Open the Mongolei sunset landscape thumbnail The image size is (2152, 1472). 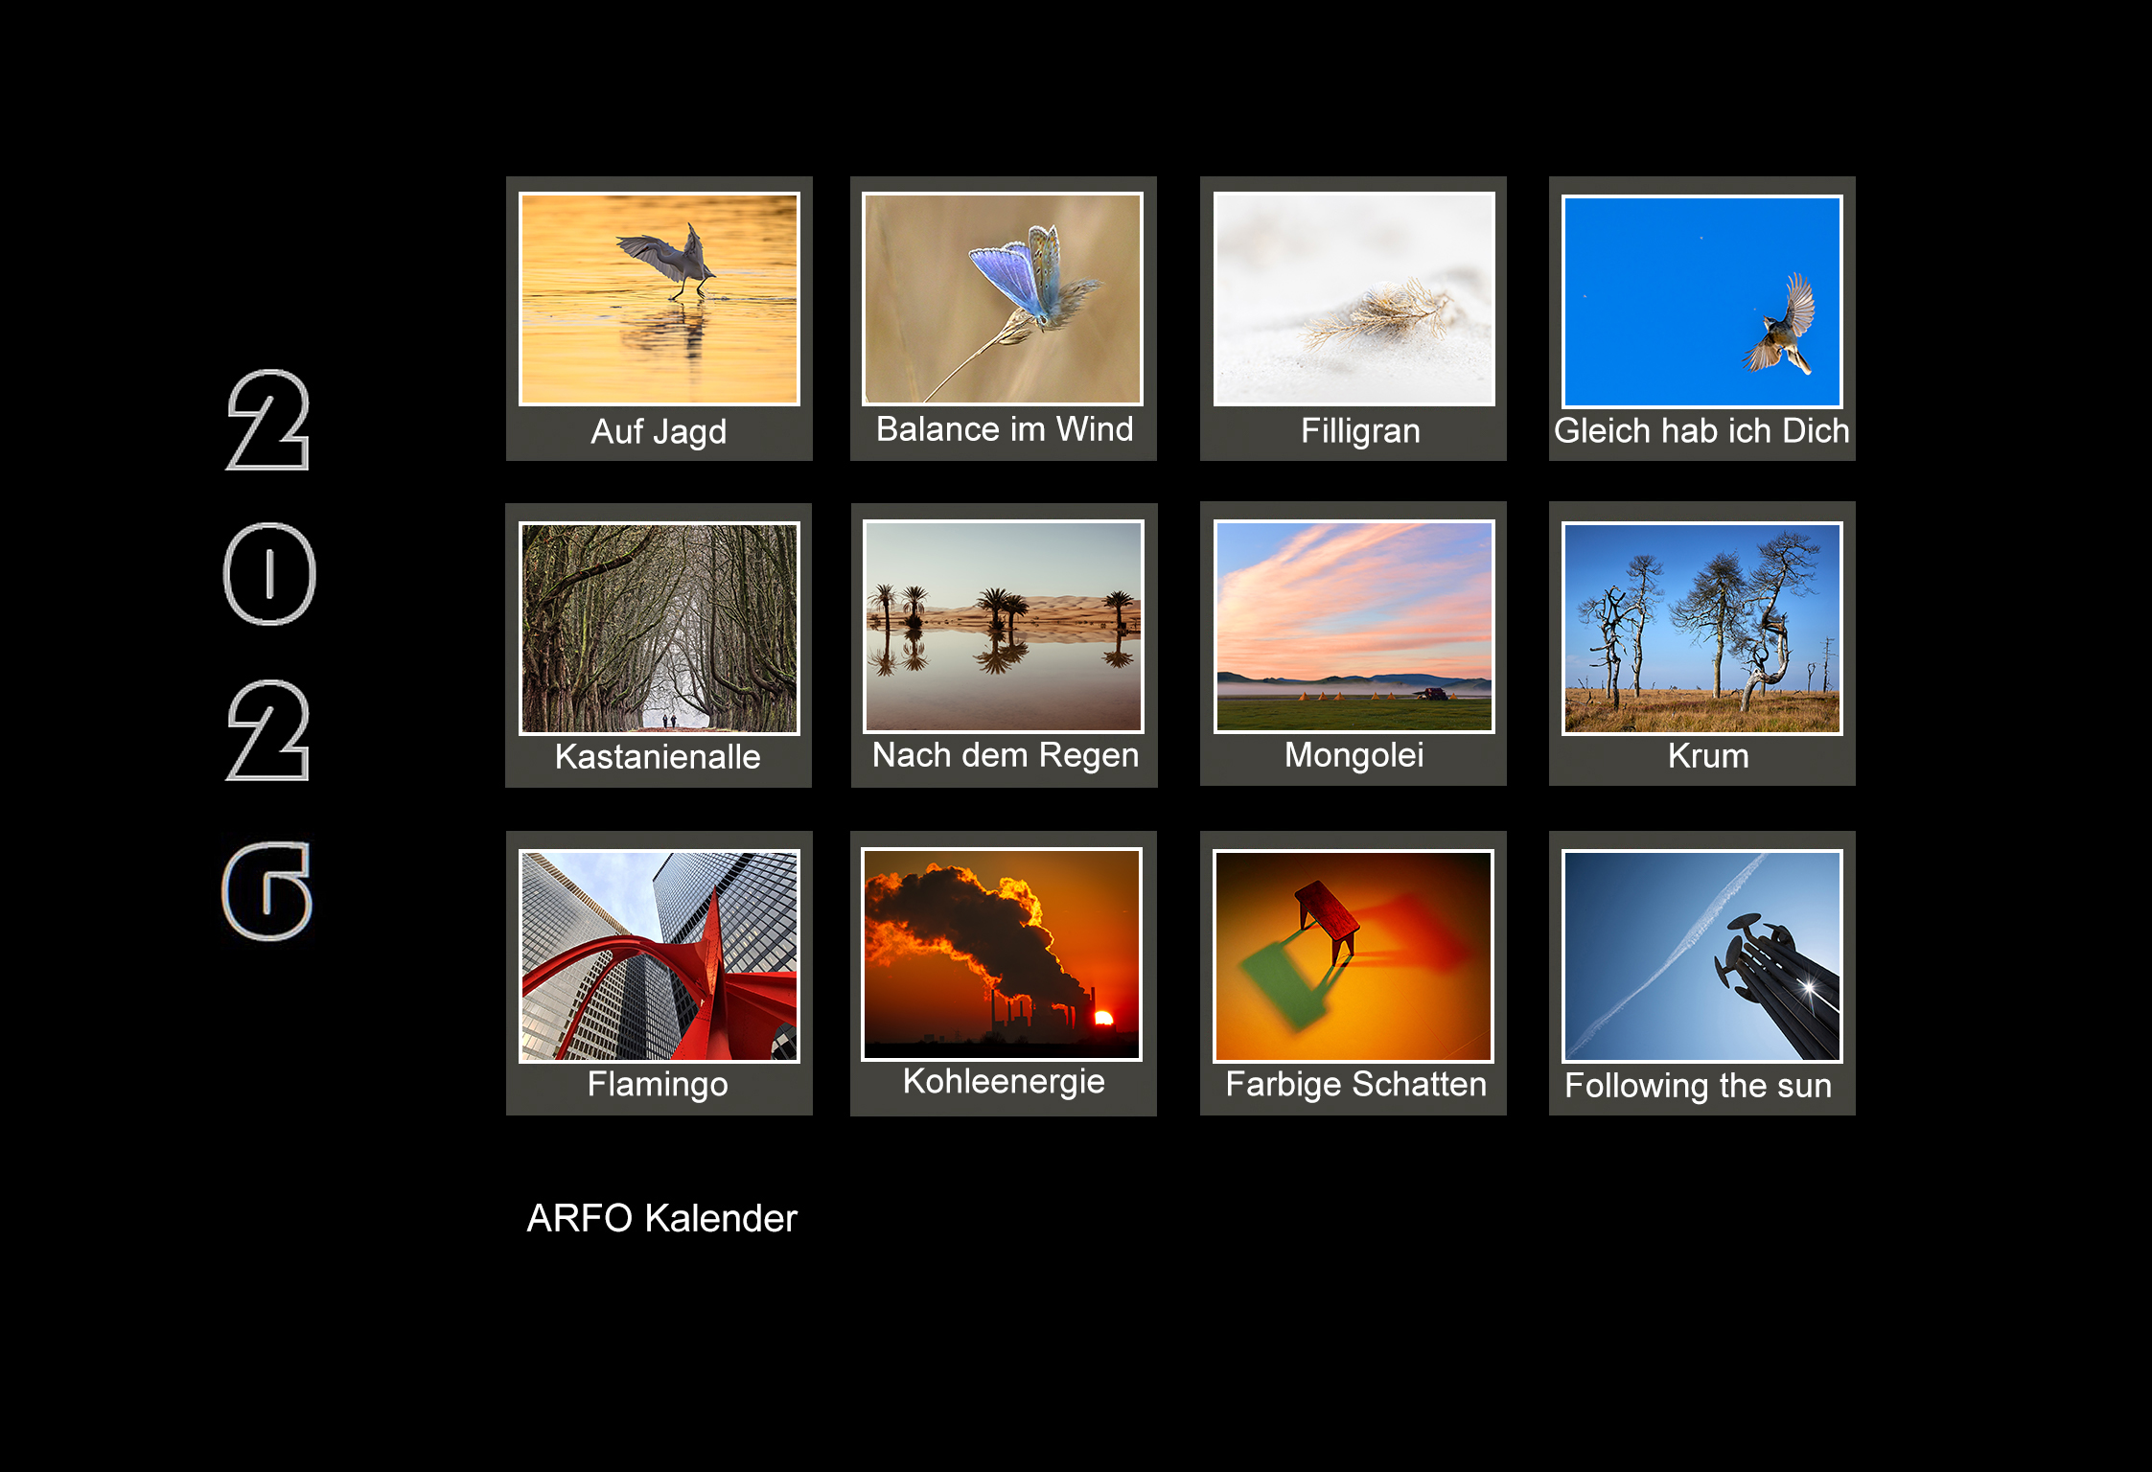1354,626
